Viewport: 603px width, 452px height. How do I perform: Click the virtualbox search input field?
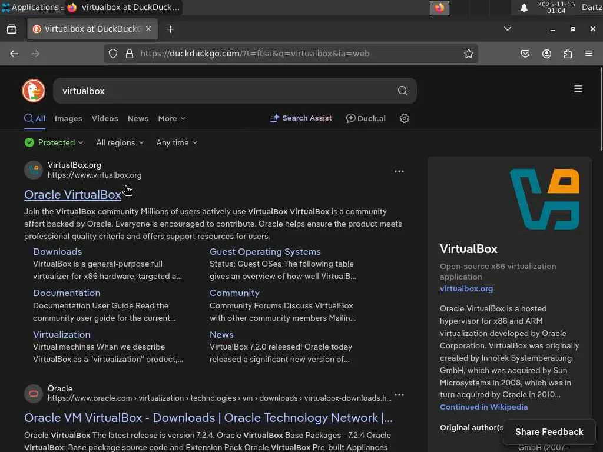click(x=224, y=91)
